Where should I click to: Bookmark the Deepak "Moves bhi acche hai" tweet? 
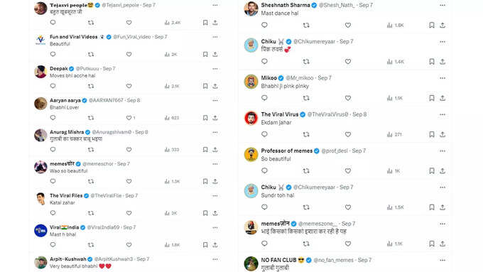[x=205, y=86]
